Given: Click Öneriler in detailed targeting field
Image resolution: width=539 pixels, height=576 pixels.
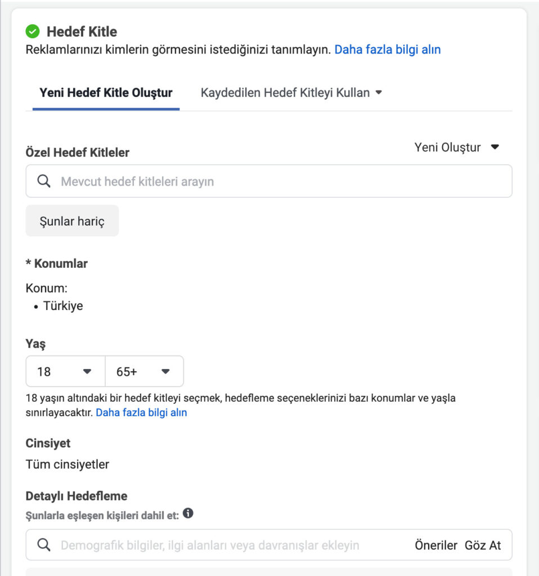Looking at the screenshot, I should pos(436,545).
